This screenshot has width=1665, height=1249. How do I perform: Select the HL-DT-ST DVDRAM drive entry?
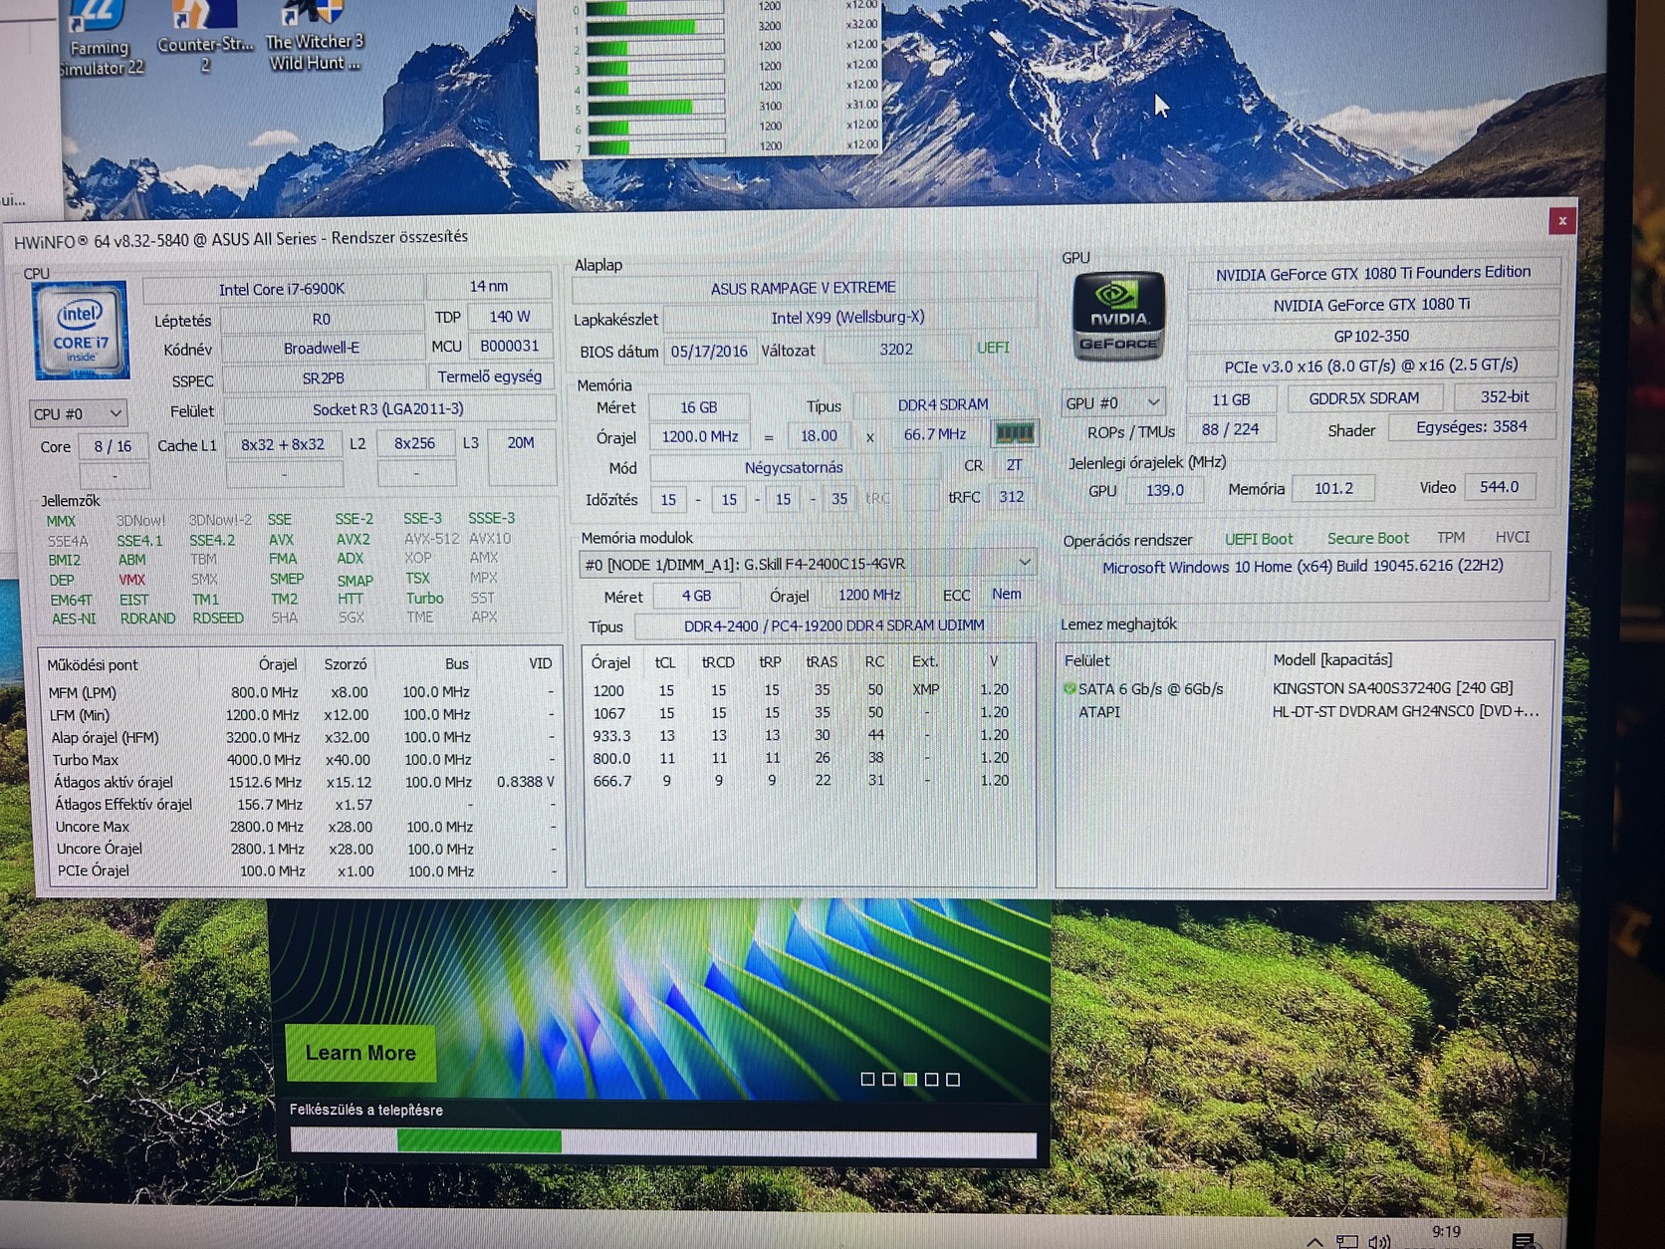pos(1404,711)
